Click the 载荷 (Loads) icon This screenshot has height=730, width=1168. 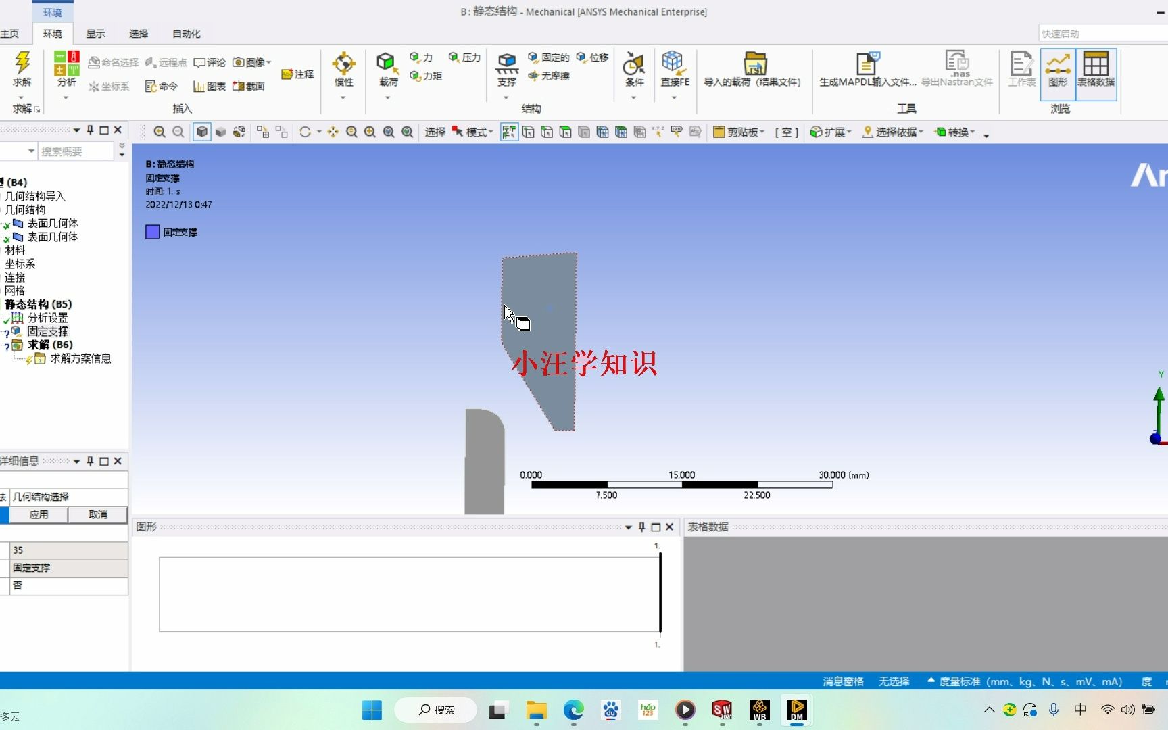coord(387,68)
